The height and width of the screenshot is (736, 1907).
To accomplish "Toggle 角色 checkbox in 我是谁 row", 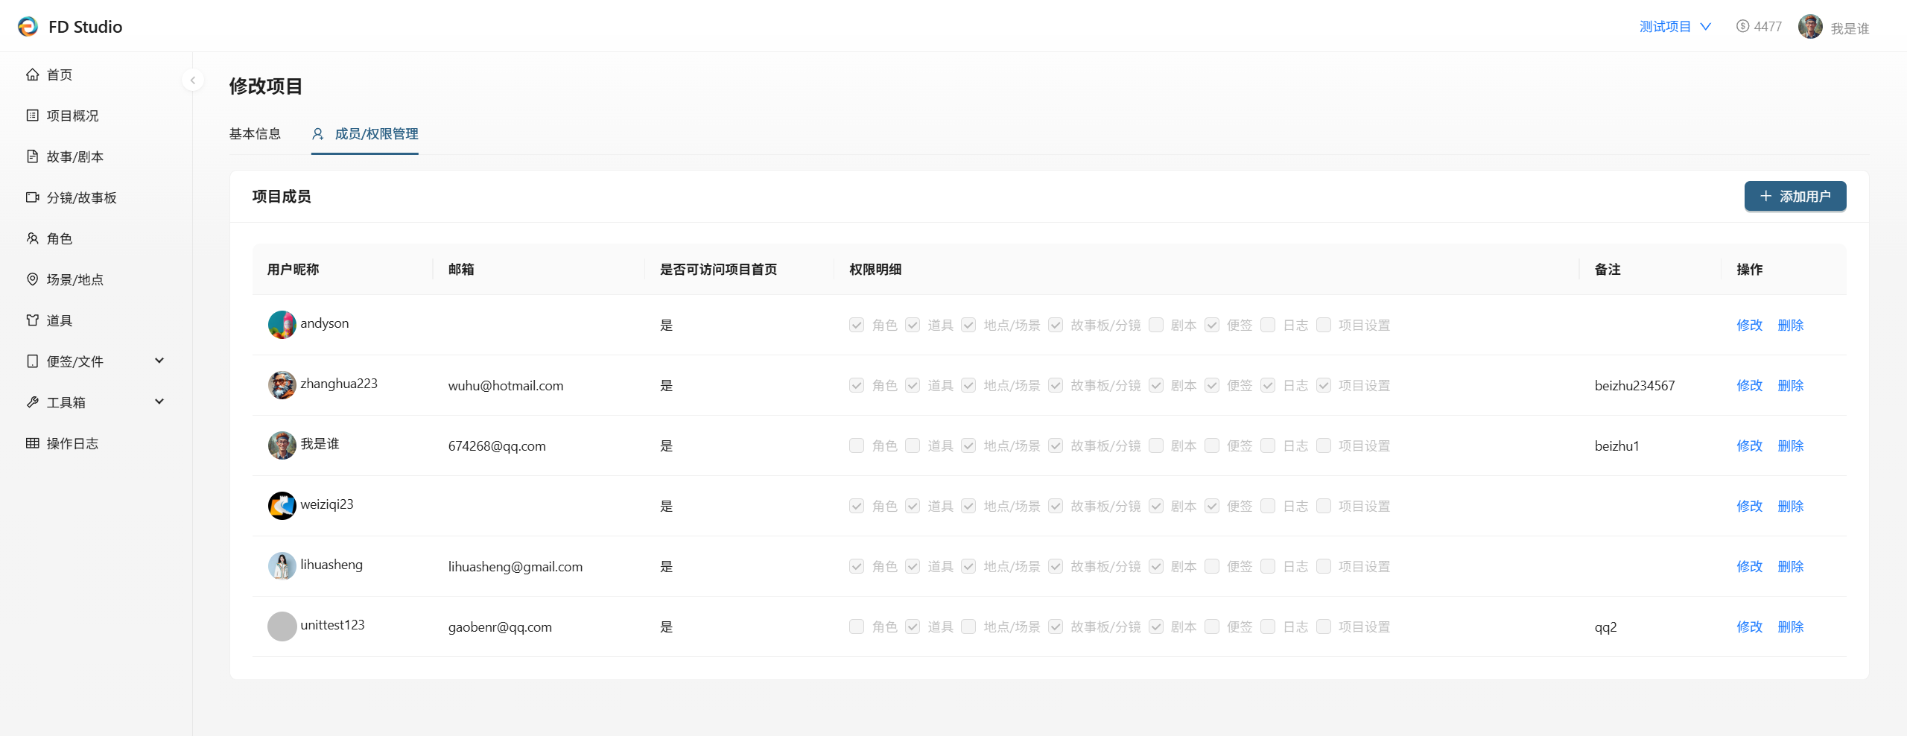I will 857,445.
